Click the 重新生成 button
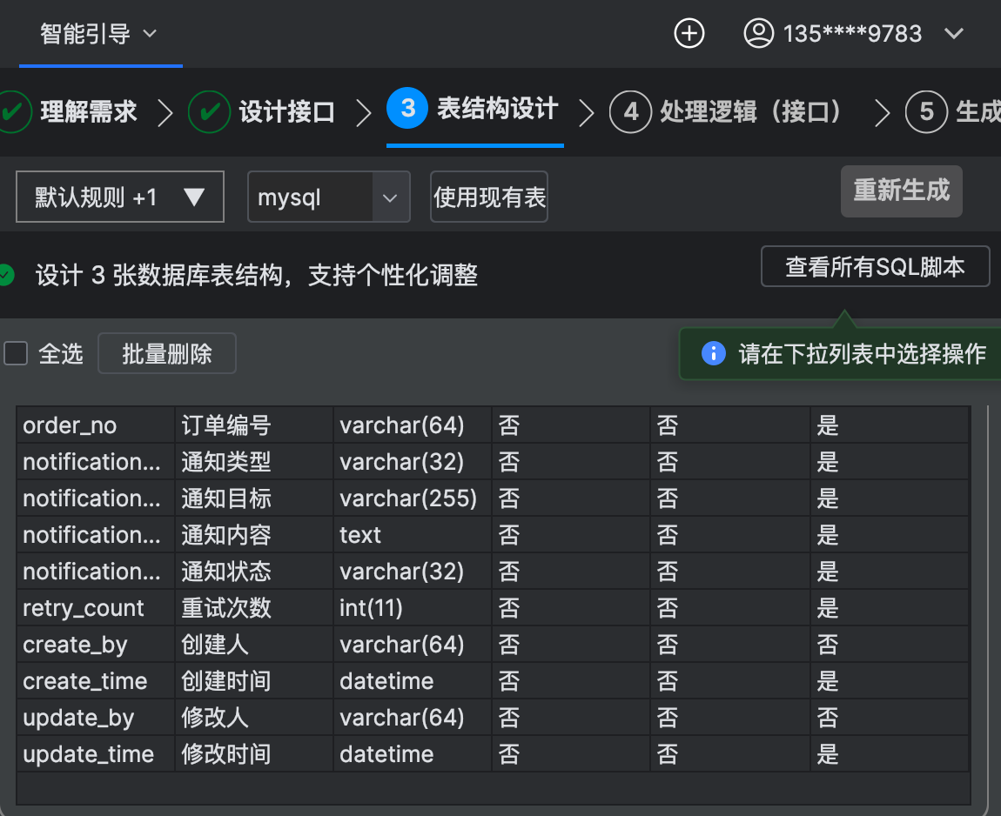The height and width of the screenshot is (816, 1001). pyautogui.click(x=902, y=191)
